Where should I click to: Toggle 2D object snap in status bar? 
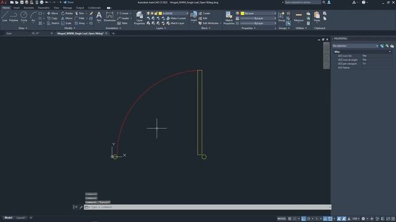coord(330,219)
